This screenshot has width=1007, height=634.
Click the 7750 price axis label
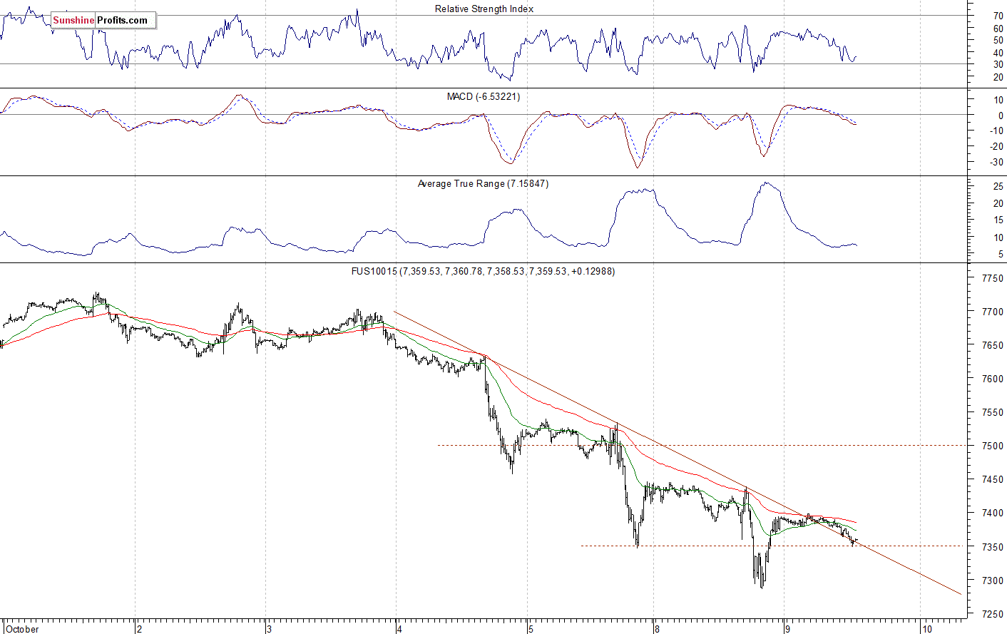992,278
